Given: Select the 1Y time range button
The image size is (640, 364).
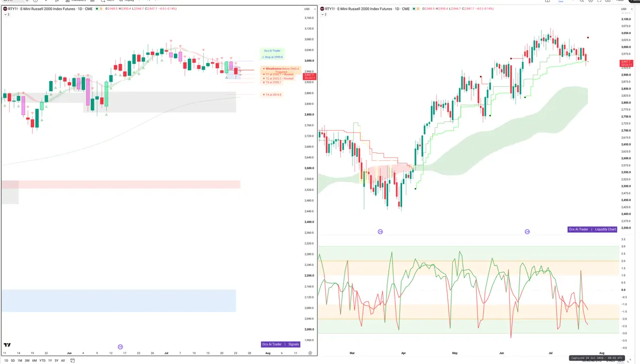Looking at the screenshot, I should 50,360.
